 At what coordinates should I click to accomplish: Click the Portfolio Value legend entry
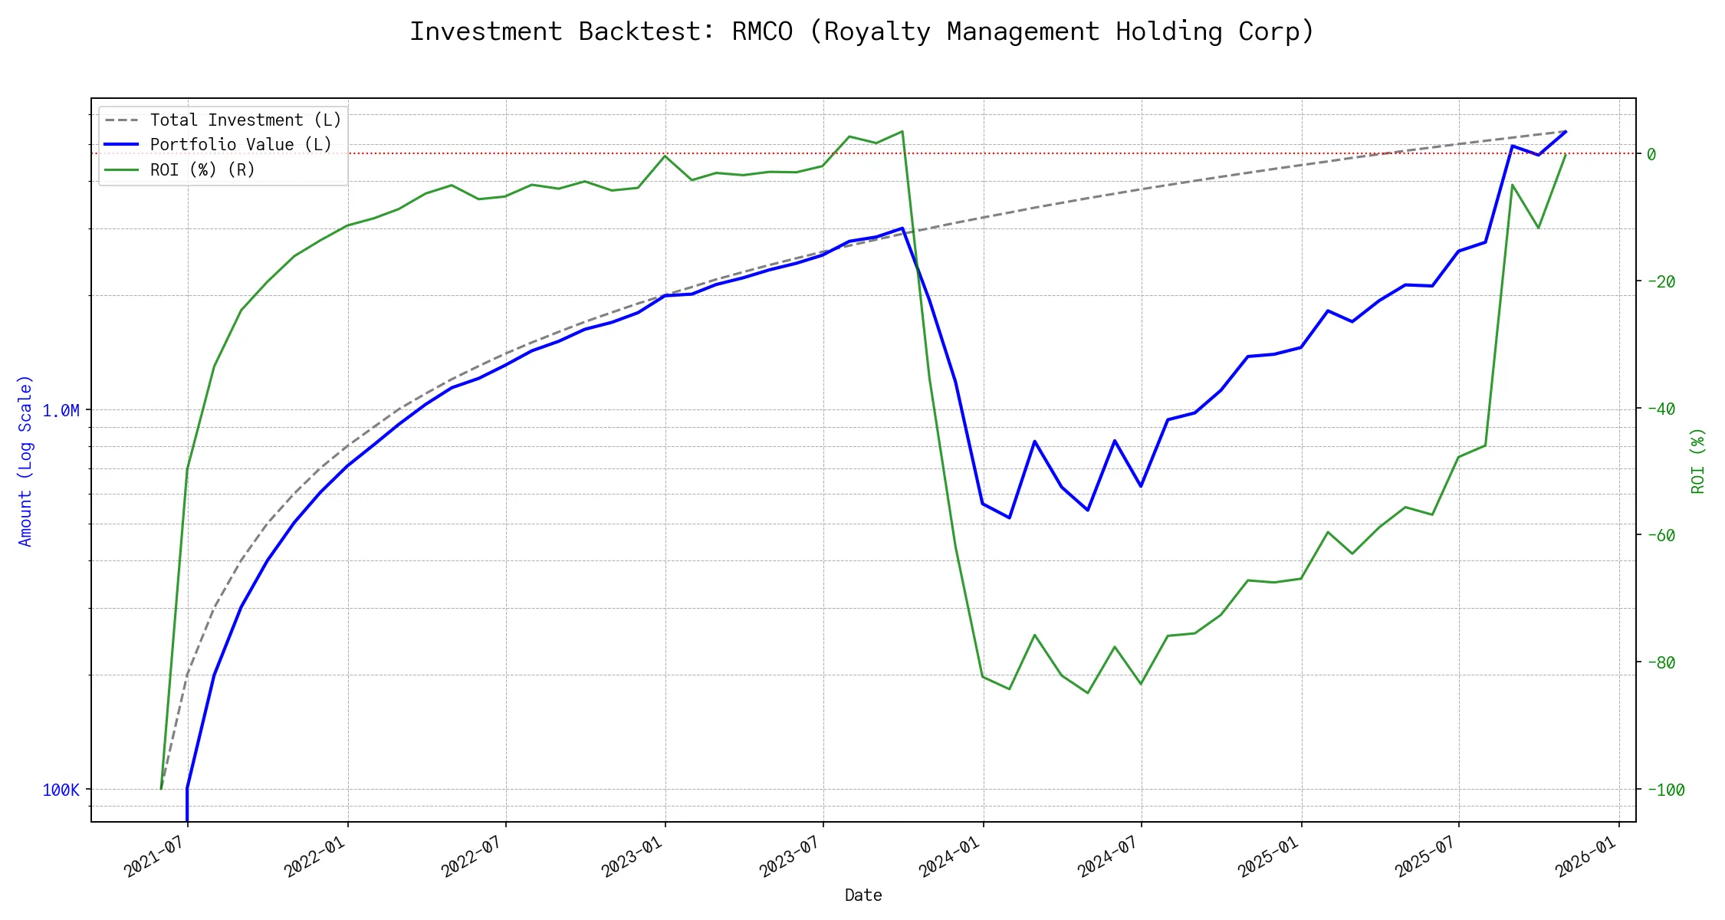point(240,145)
